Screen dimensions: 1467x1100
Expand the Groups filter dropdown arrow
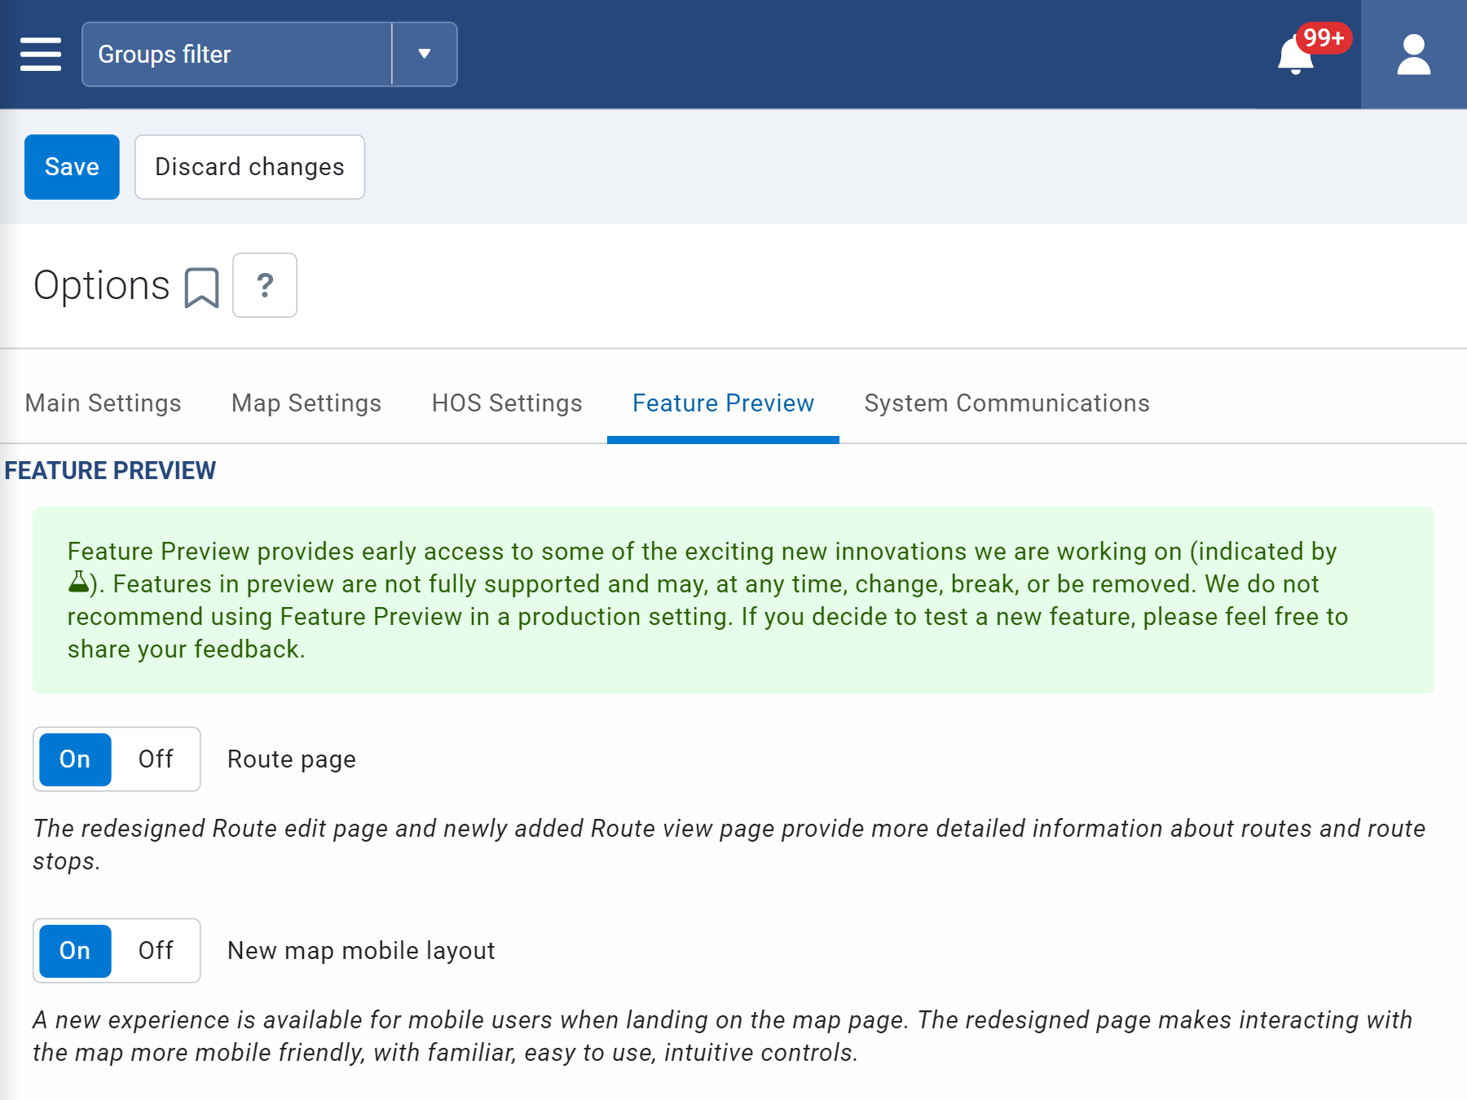[x=424, y=55]
